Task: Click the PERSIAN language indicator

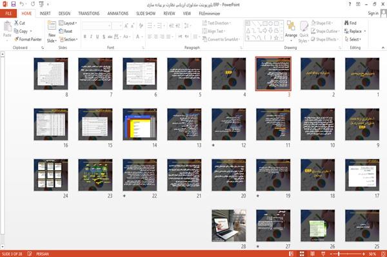Action: (x=43, y=254)
